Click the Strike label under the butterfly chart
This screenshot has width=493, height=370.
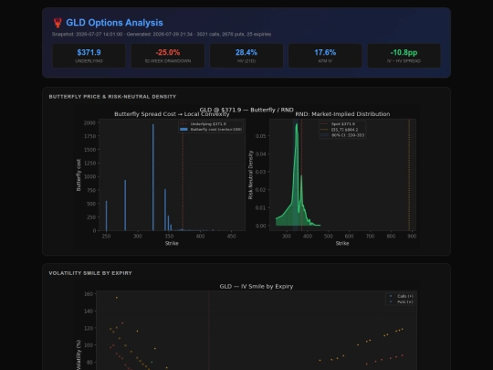coord(172,243)
